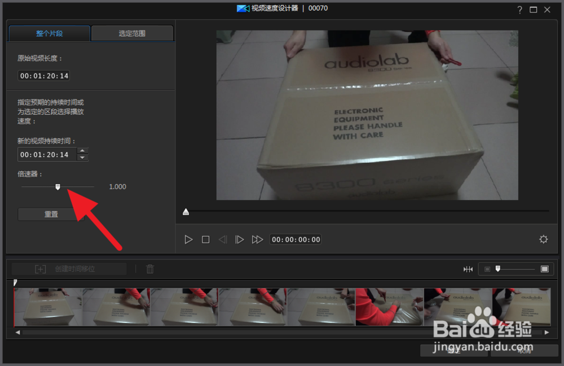This screenshot has width=564, height=366.
Task: Click the 倍速器 speed slider handle
Action: [x=58, y=186]
